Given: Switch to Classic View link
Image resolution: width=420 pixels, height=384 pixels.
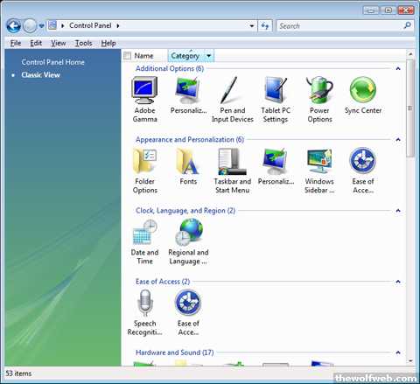Looking at the screenshot, I should [x=40, y=75].
